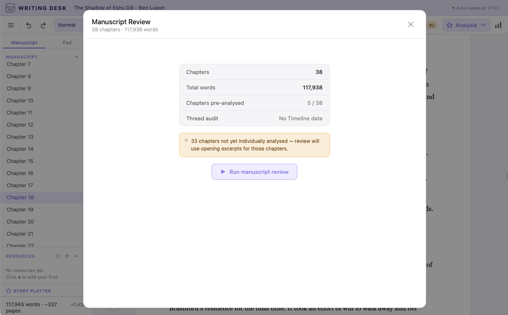Select Chapter 14 in the manuscript list
This screenshot has height=315, width=508.
click(x=42, y=149)
